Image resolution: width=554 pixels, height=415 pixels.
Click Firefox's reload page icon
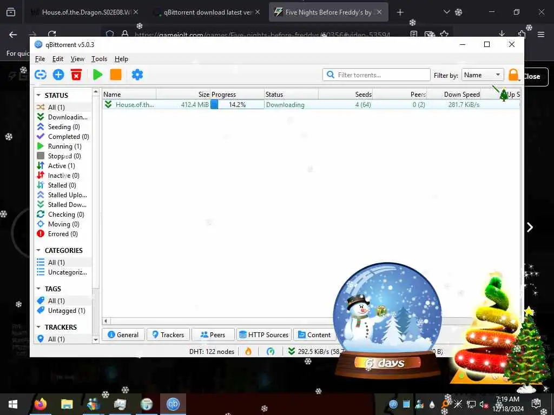(52, 35)
